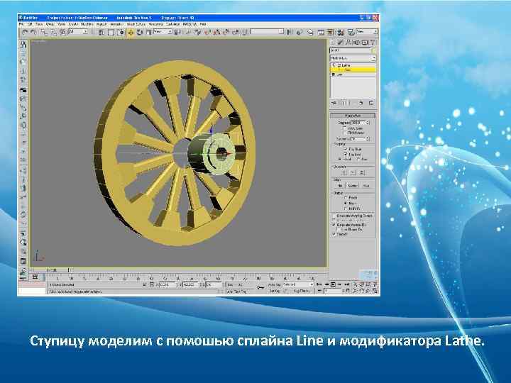
Task: Activate the rectangular selection region tool
Action: [111, 32]
